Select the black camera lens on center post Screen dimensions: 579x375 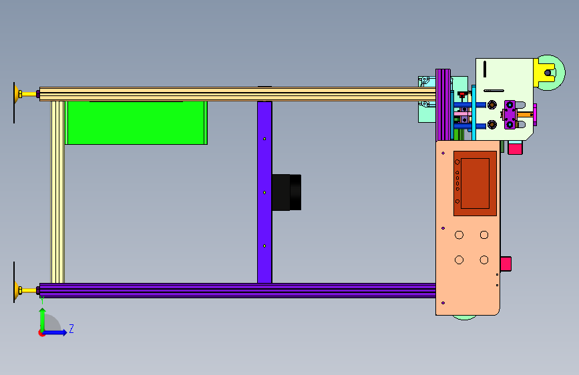pos(286,192)
